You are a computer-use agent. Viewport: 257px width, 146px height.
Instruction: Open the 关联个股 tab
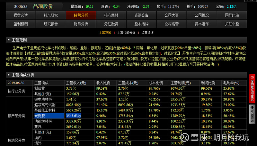pyautogui.click(x=232, y=24)
